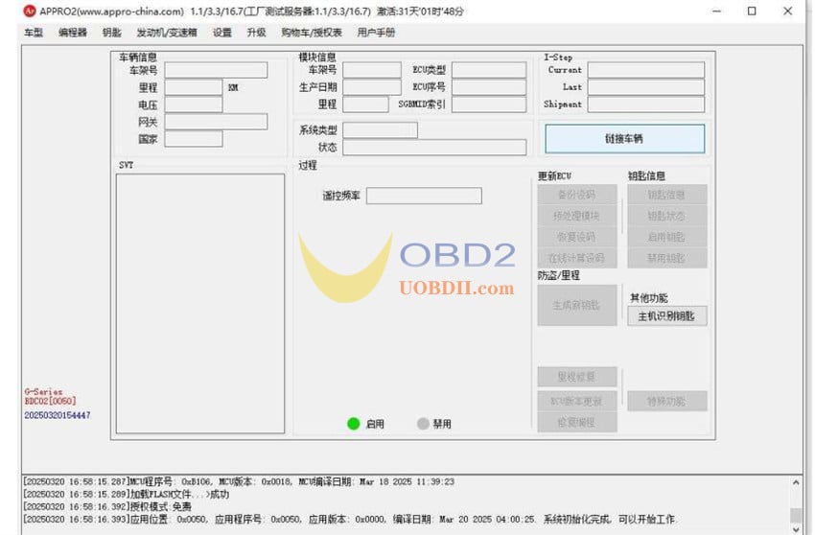815x535 pixels.
Task: Open the 用户手册 menu
Action: pos(376,33)
